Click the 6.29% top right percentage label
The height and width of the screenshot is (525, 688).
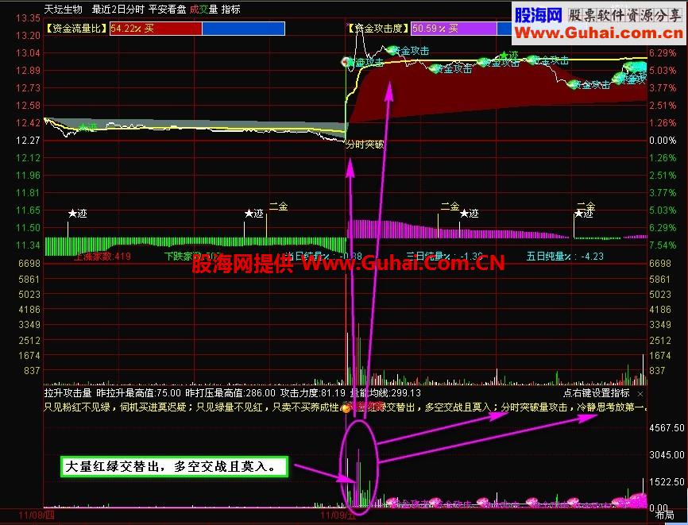(x=663, y=53)
